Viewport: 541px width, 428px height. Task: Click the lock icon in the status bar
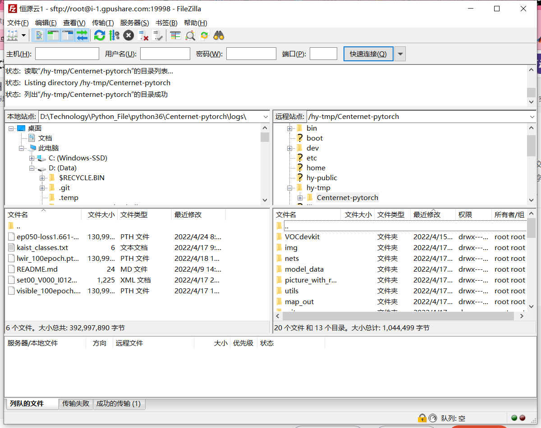click(x=422, y=418)
